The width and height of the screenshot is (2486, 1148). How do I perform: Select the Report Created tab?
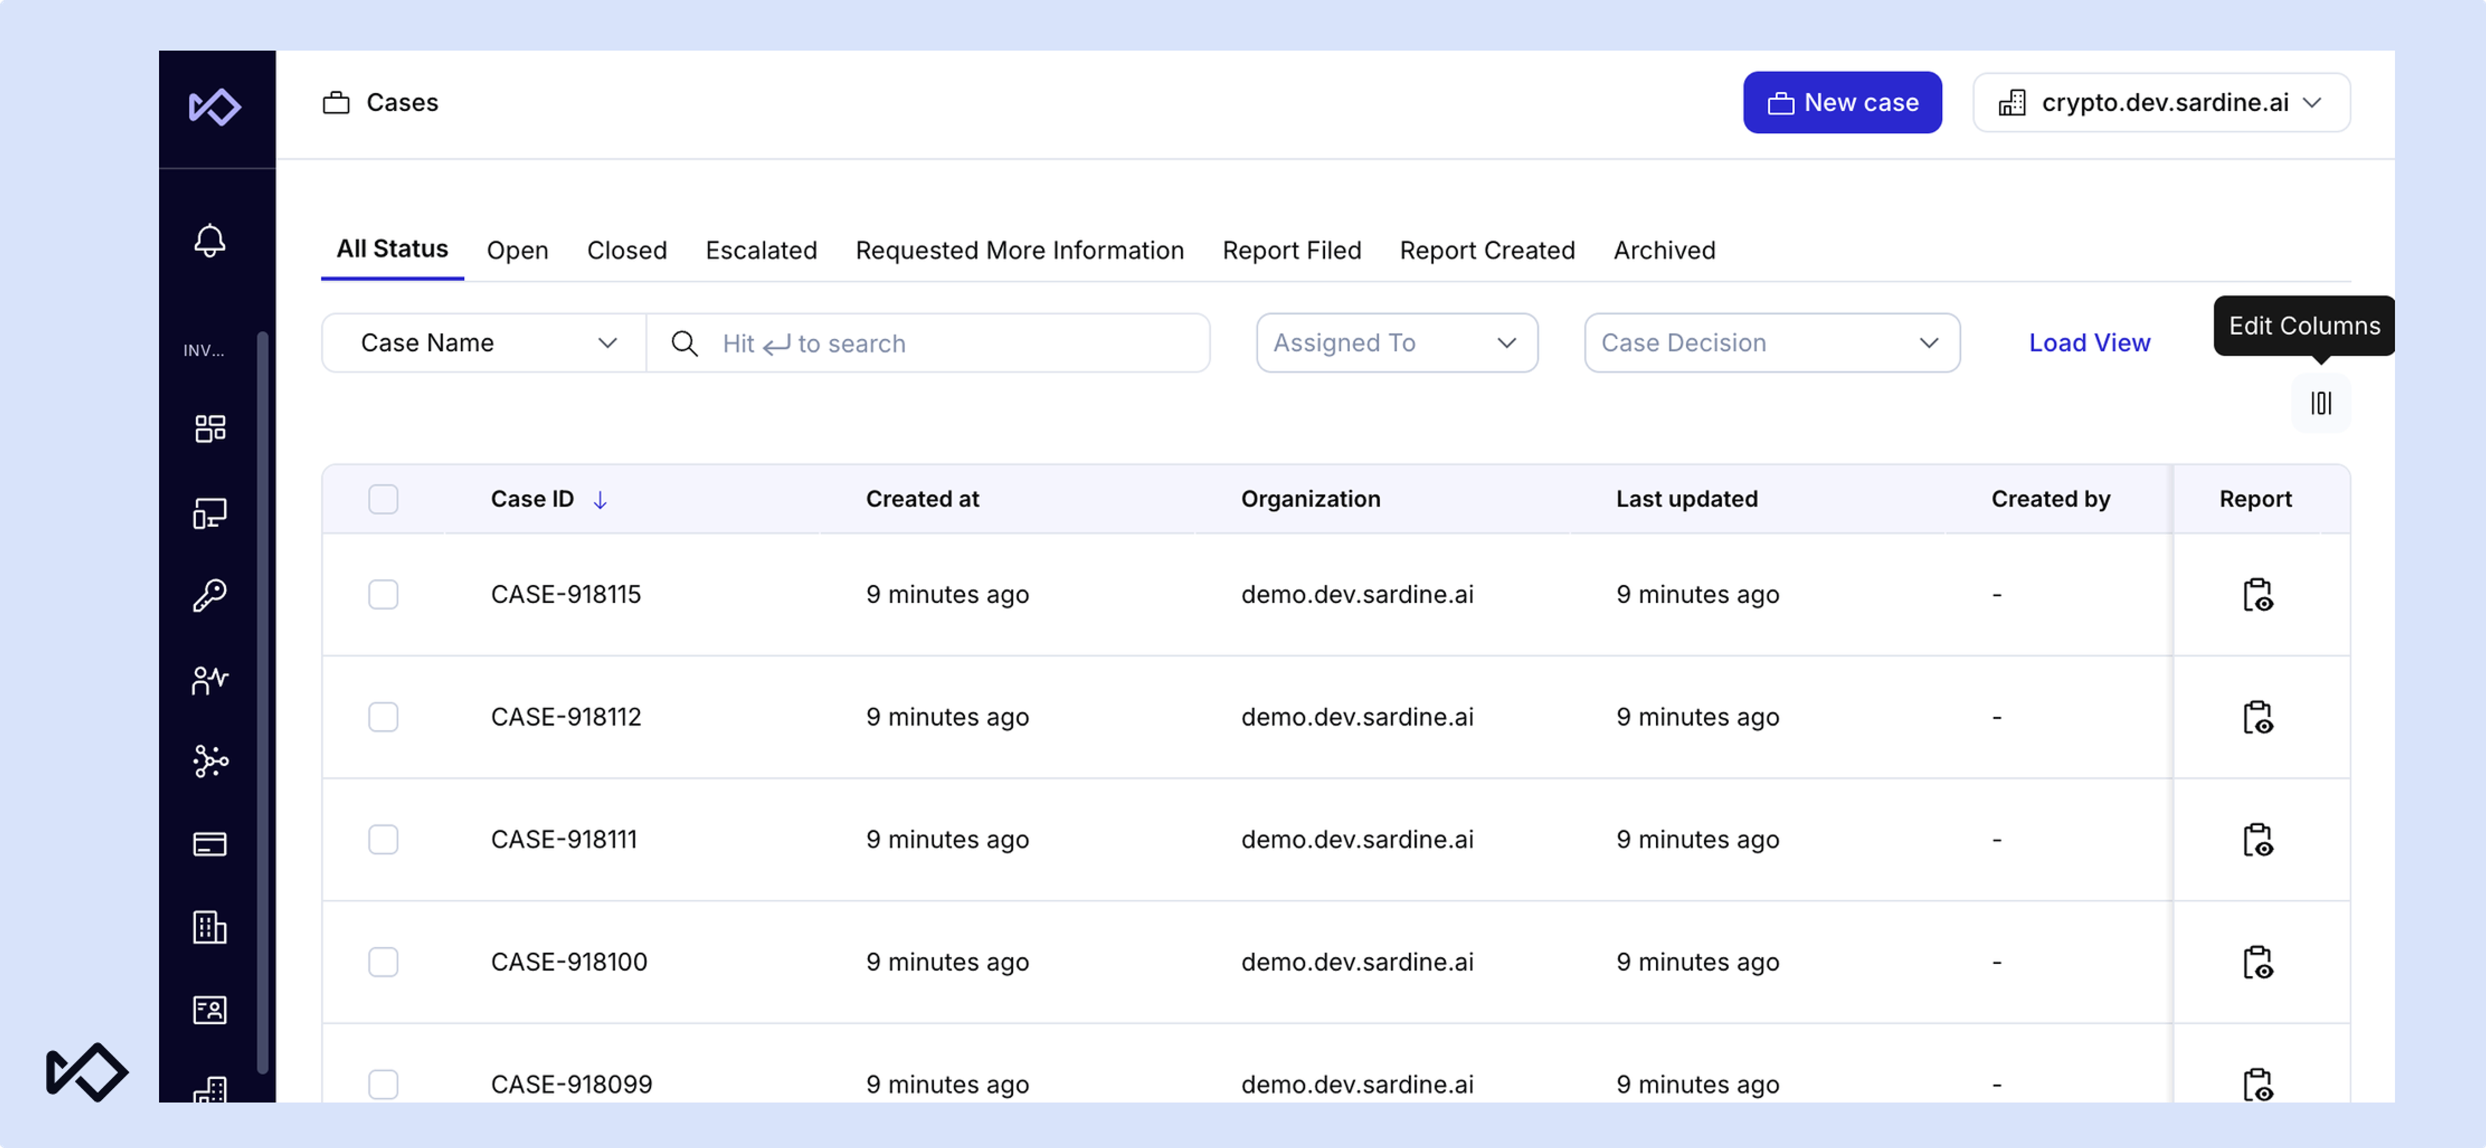(x=1486, y=250)
